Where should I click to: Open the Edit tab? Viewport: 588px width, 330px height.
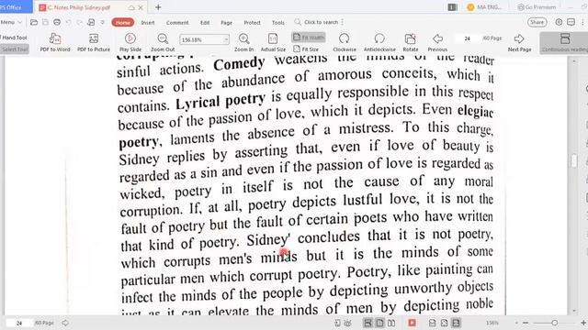pyautogui.click(x=205, y=22)
